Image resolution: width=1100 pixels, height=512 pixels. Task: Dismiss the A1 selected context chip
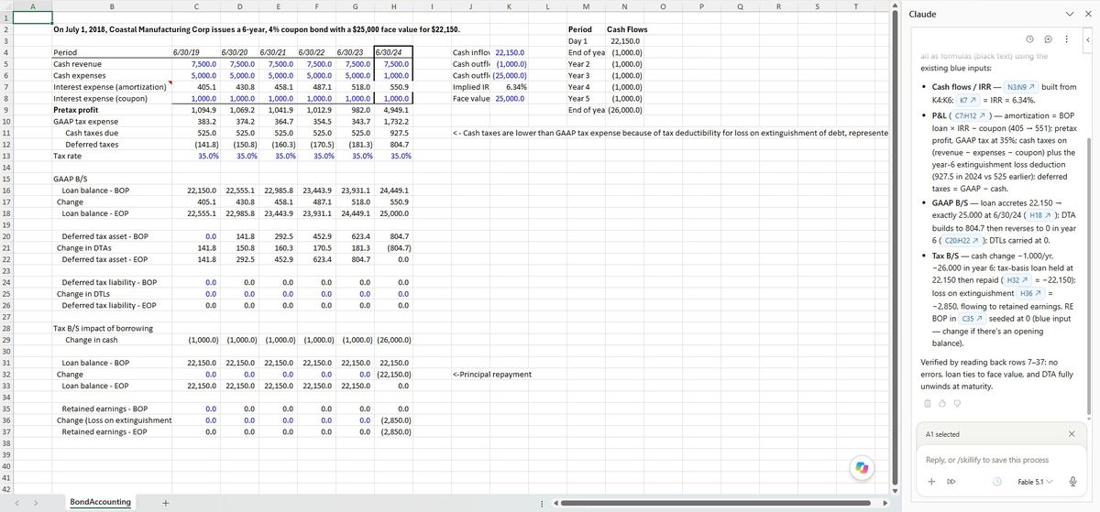point(1072,434)
